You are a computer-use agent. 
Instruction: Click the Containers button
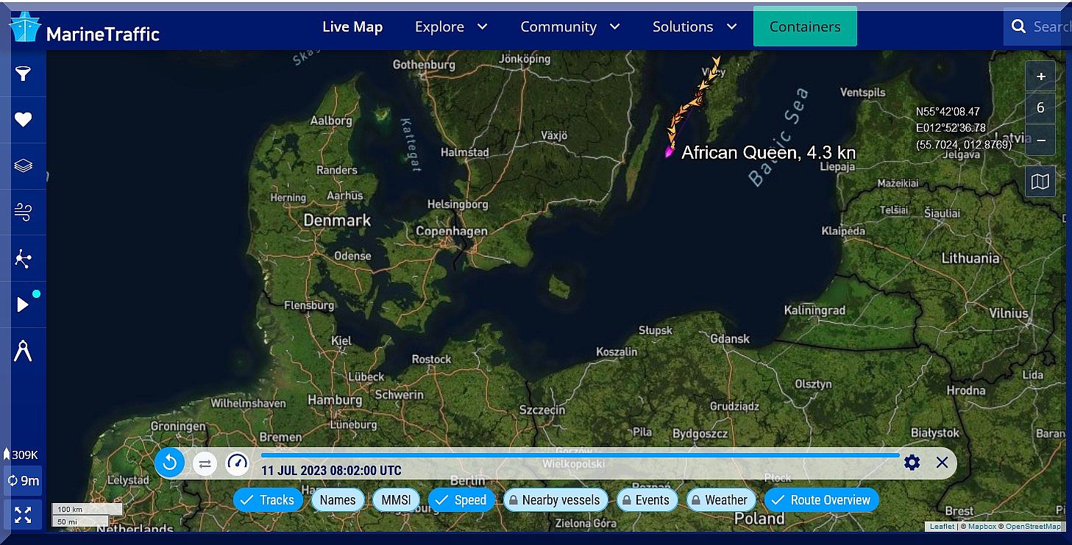pos(805,27)
